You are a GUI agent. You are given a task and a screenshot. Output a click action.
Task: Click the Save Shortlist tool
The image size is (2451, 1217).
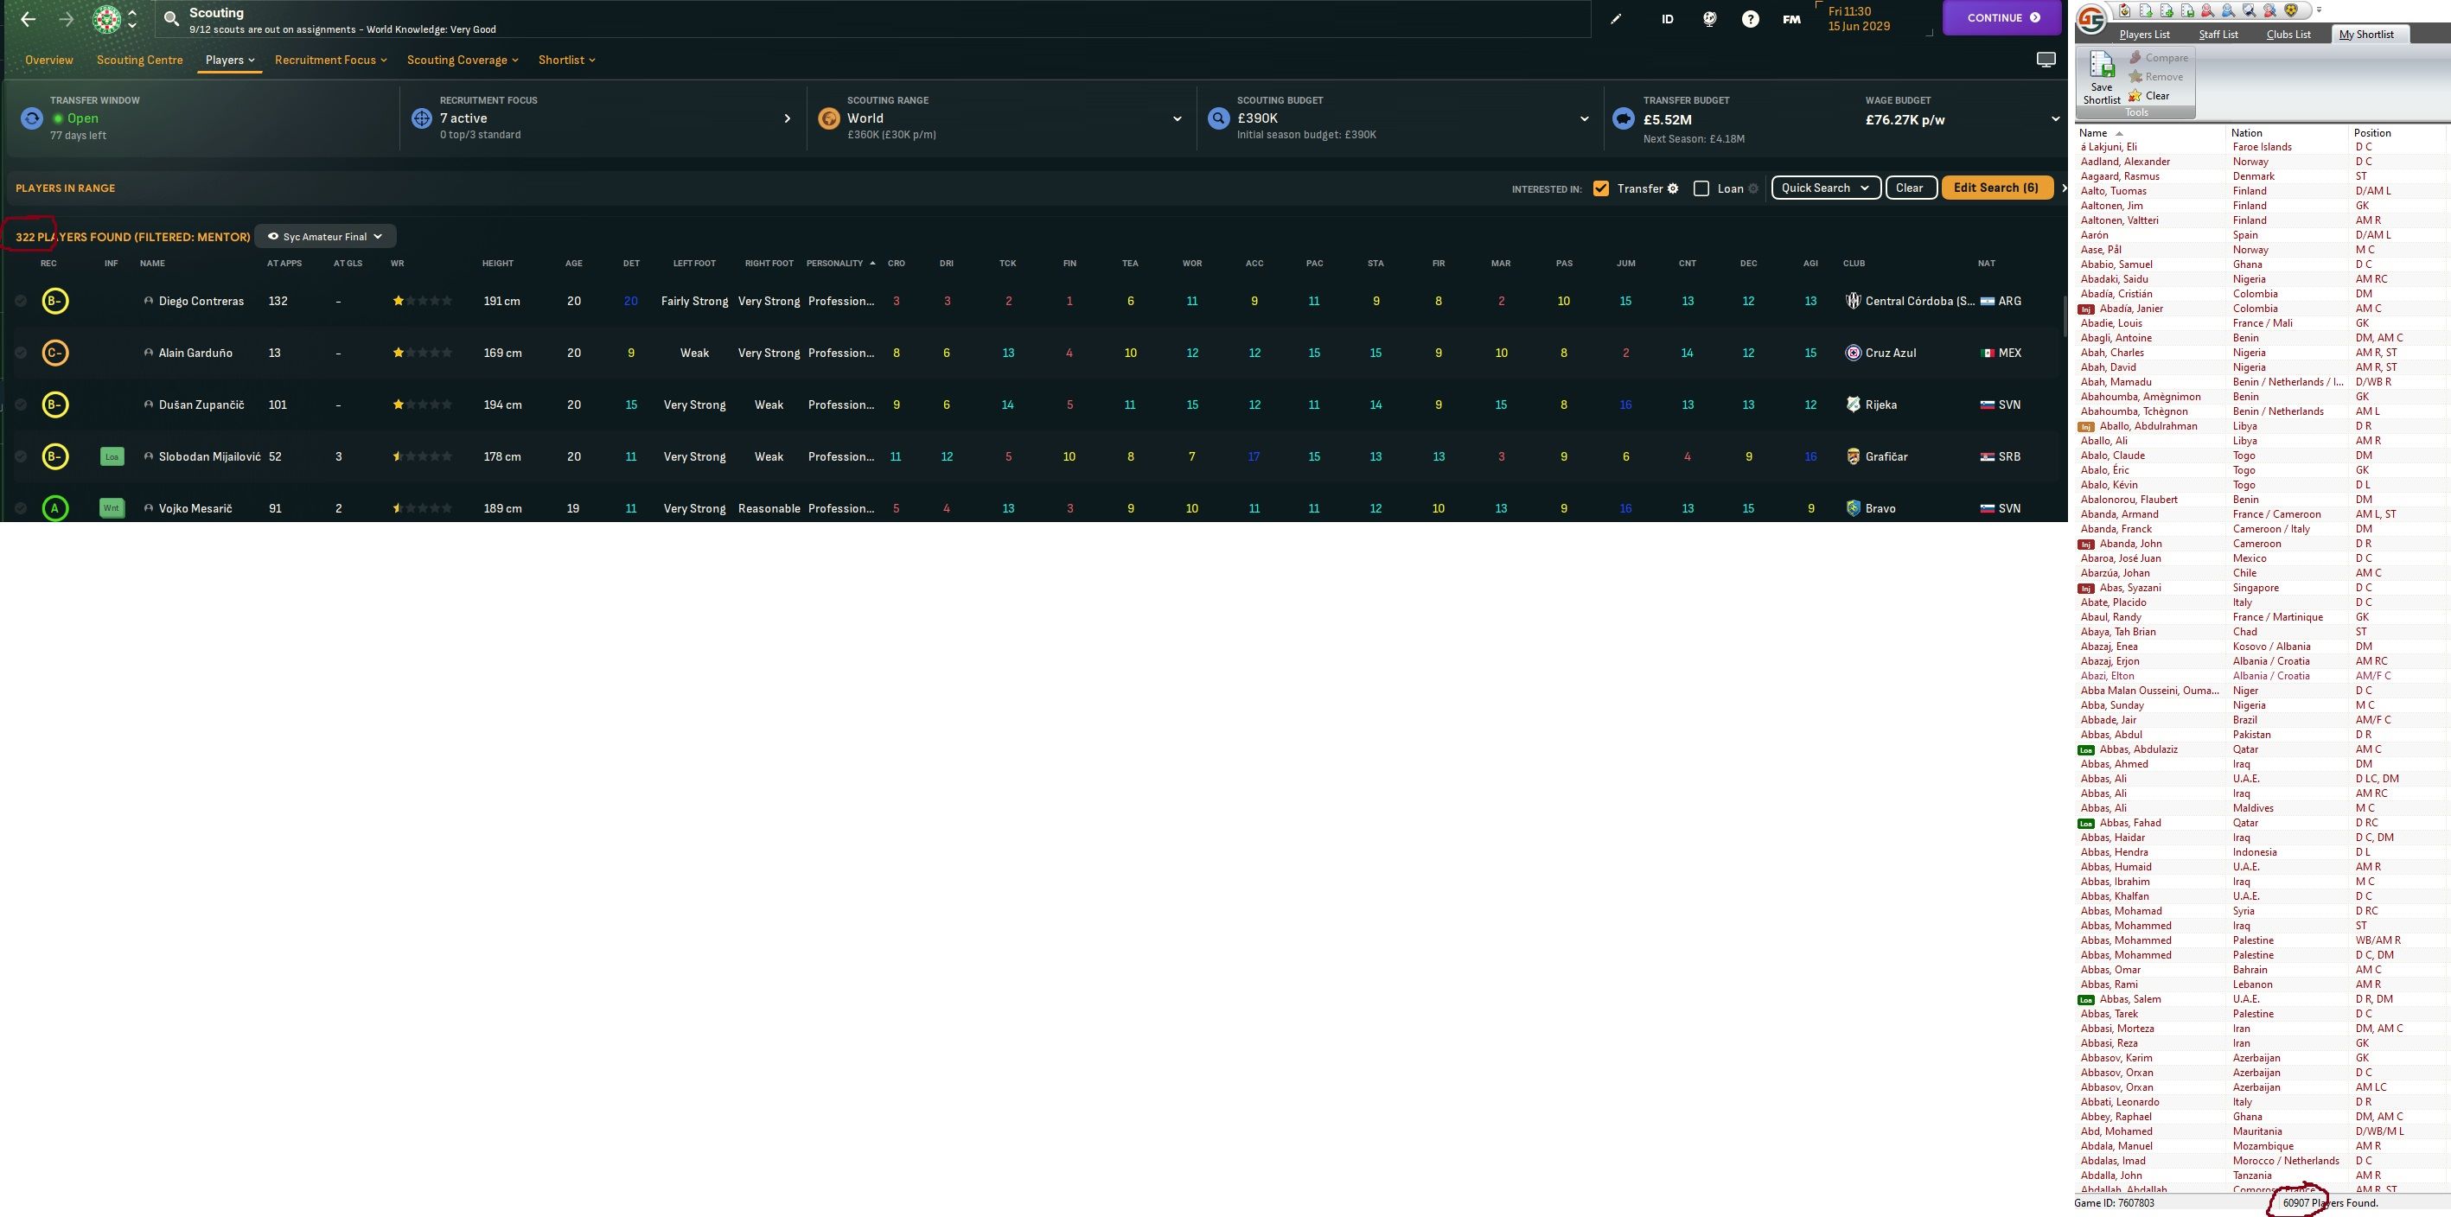click(2102, 77)
